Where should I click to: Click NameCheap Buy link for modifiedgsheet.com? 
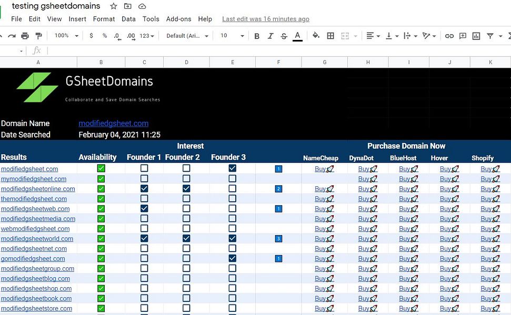(324, 169)
